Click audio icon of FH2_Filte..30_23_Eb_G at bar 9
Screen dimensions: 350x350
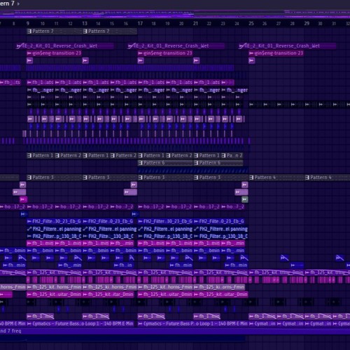click(29, 221)
